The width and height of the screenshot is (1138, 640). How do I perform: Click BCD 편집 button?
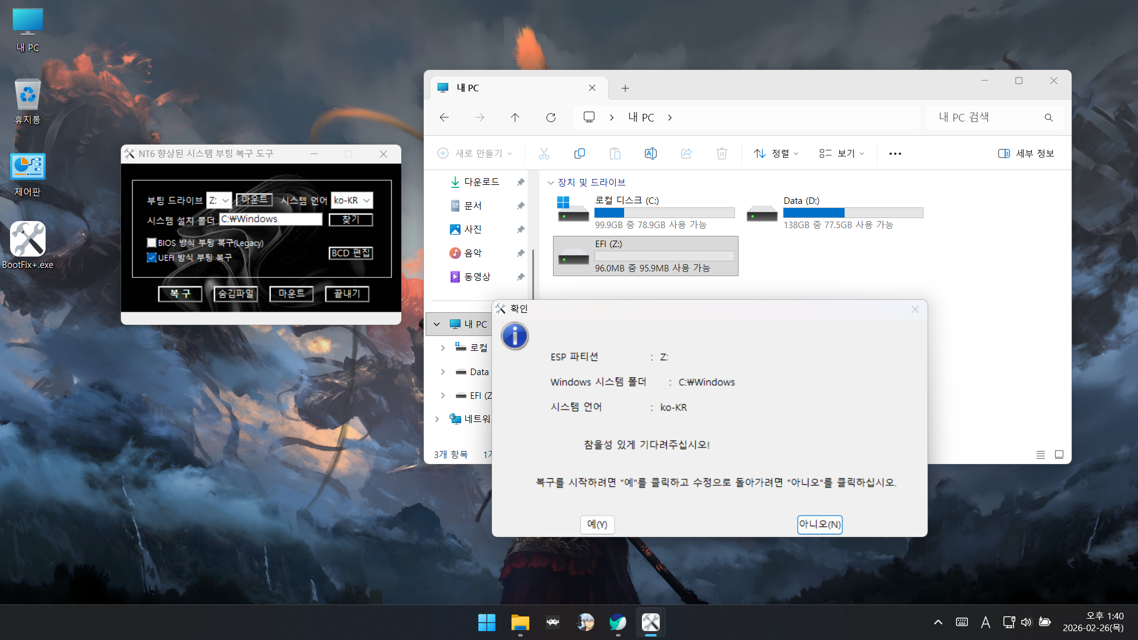pyautogui.click(x=351, y=253)
